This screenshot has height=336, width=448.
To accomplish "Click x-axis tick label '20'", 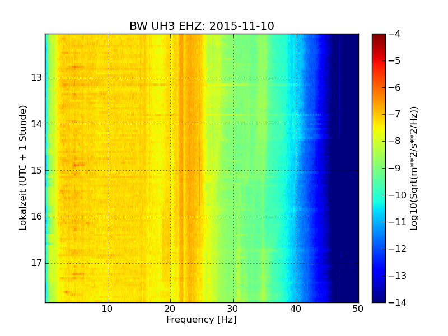I will [170, 309].
